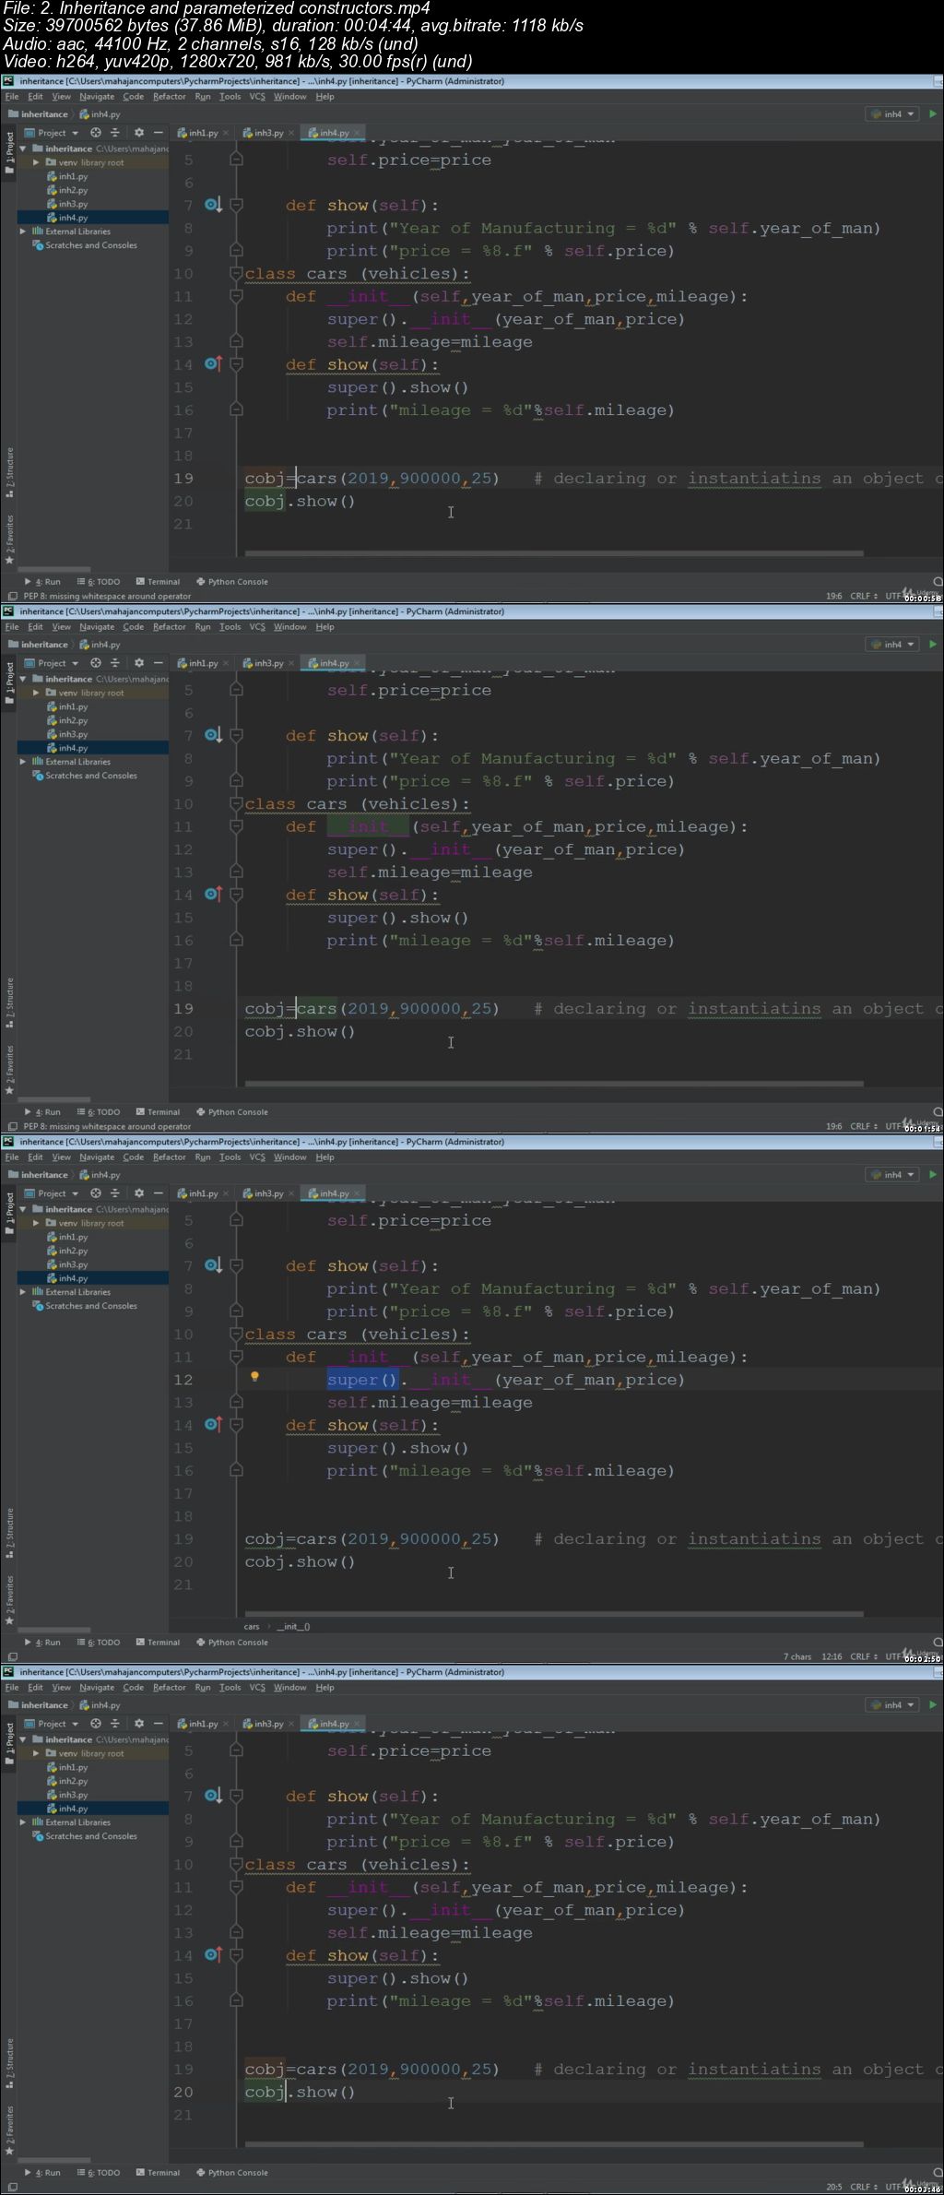Click editor horizontal scrollbar in 00:03:46 frame
This screenshot has width=944, height=2195.
[554, 2145]
